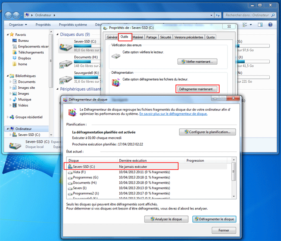The width and height of the screenshot is (281, 241).
Task: Switch to the Outils tab
Action: (x=125, y=37)
